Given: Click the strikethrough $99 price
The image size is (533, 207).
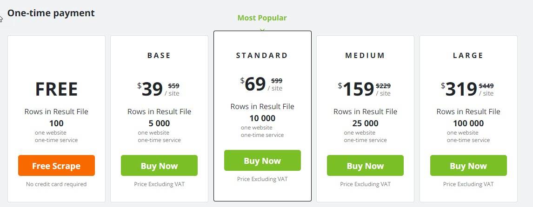Looking at the screenshot, I should point(277,81).
